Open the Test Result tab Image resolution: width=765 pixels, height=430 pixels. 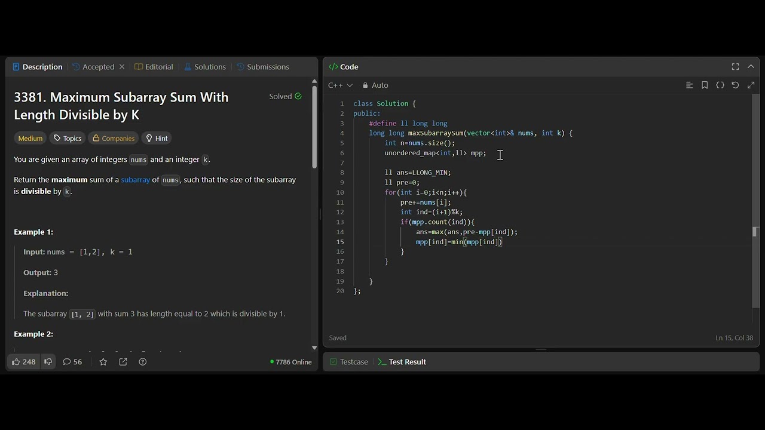402,362
